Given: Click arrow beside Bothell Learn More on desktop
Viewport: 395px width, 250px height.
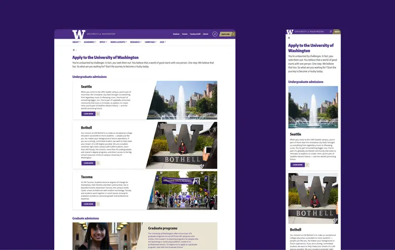Looking at the screenshot, I should pos(98,163).
